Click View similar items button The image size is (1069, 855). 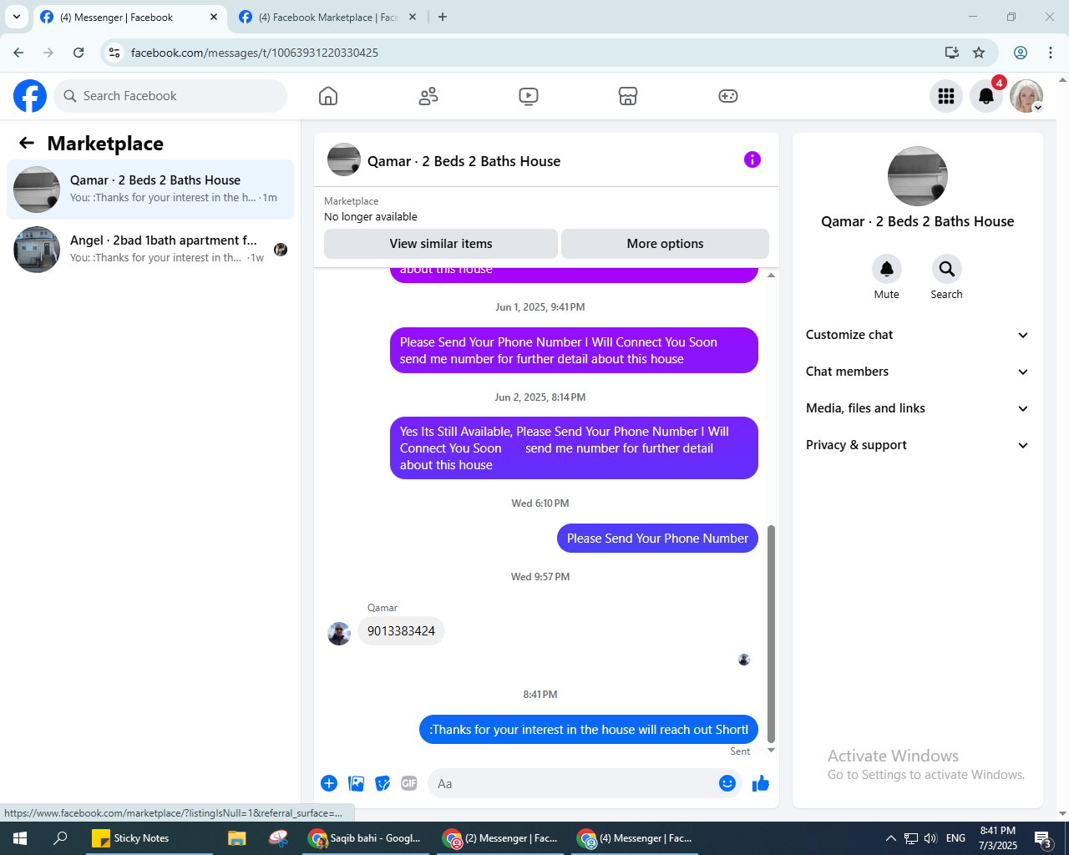[441, 244]
